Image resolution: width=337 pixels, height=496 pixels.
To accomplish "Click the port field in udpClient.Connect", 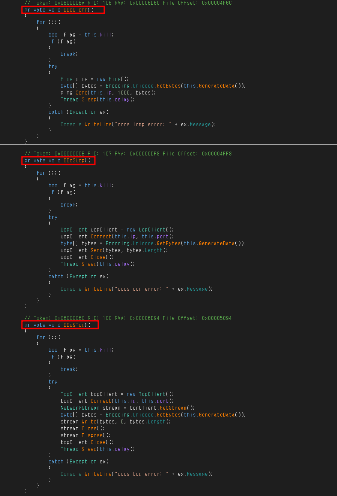I will (163, 237).
